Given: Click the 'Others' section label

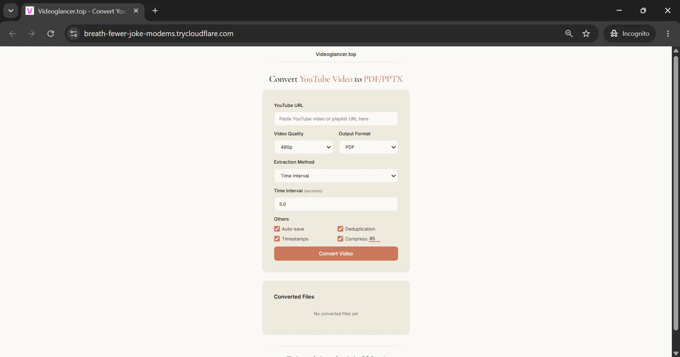Looking at the screenshot, I should [x=281, y=219].
